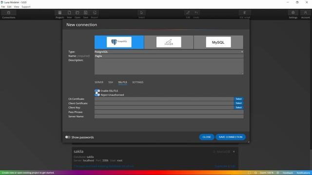Remove the sakila connection with X icon
Image resolution: width=312 pixels, height=175 pixels.
coord(234,152)
